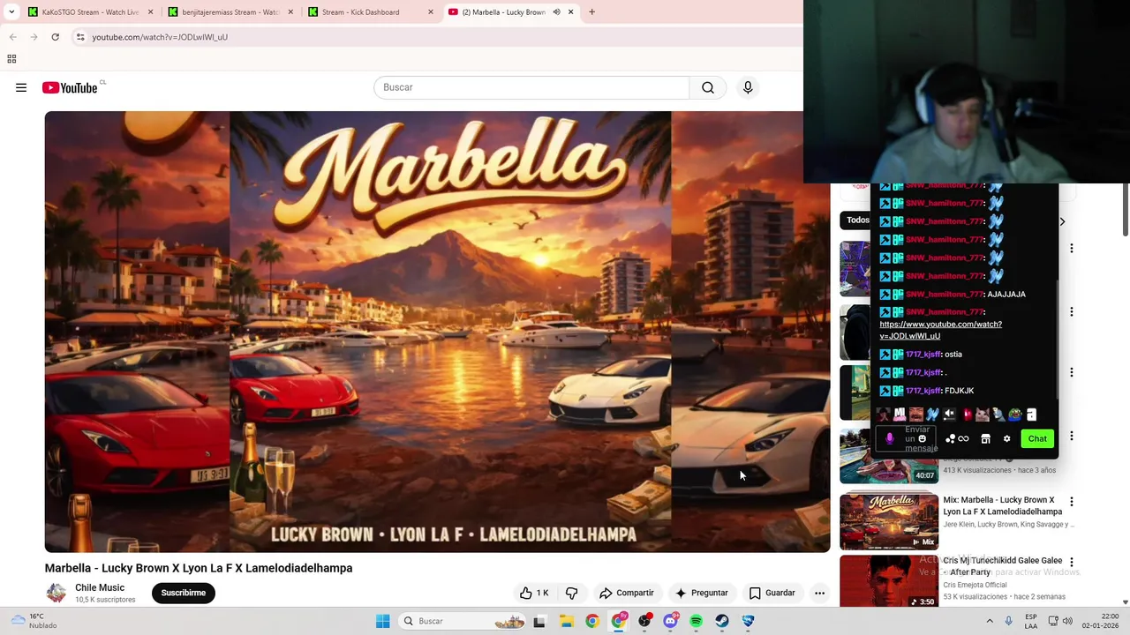Save the video with Guardar
This screenshot has height=635, width=1130.
click(772, 593)
